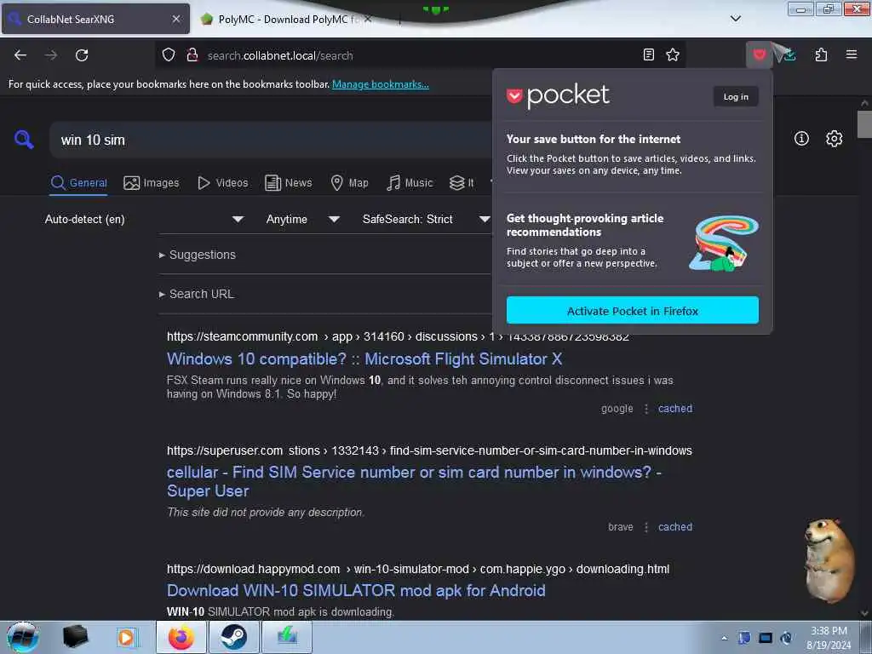Open the extensions puzzle icon
The height and width of the screenshot is (654, 872).
pyautogui.click(x=821, y=54)
